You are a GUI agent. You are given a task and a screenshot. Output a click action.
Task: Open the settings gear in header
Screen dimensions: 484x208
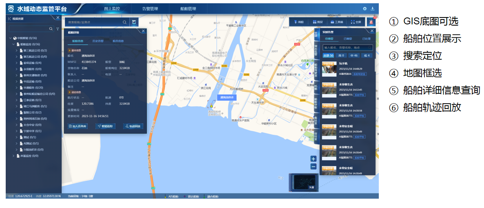(x=365, y=9)
